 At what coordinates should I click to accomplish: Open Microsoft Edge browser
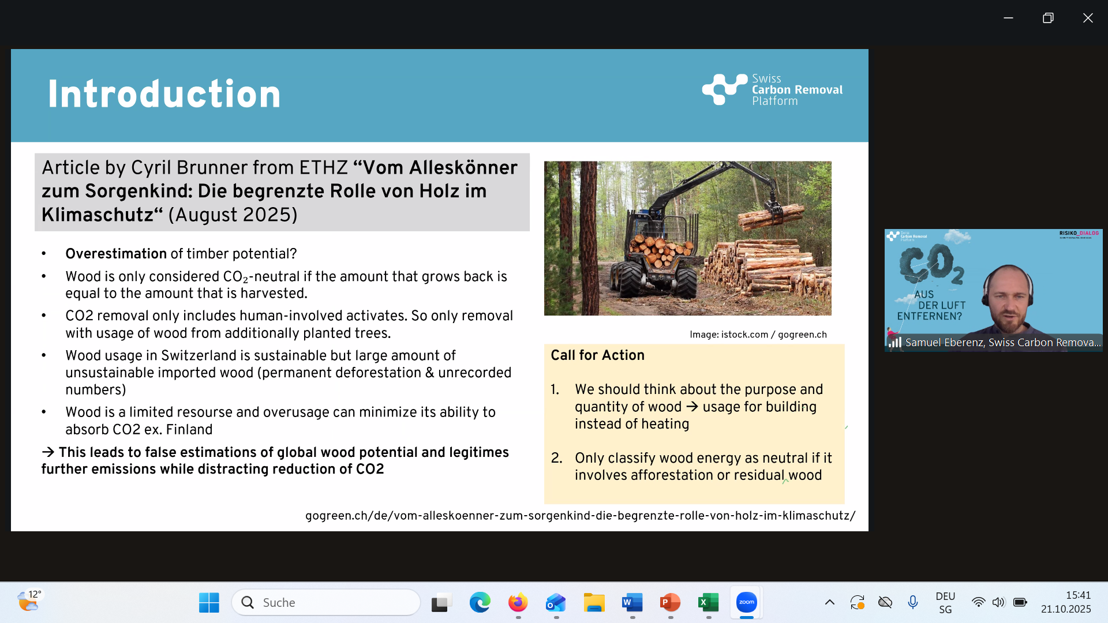pyautogui.click(x=480, y=603)
